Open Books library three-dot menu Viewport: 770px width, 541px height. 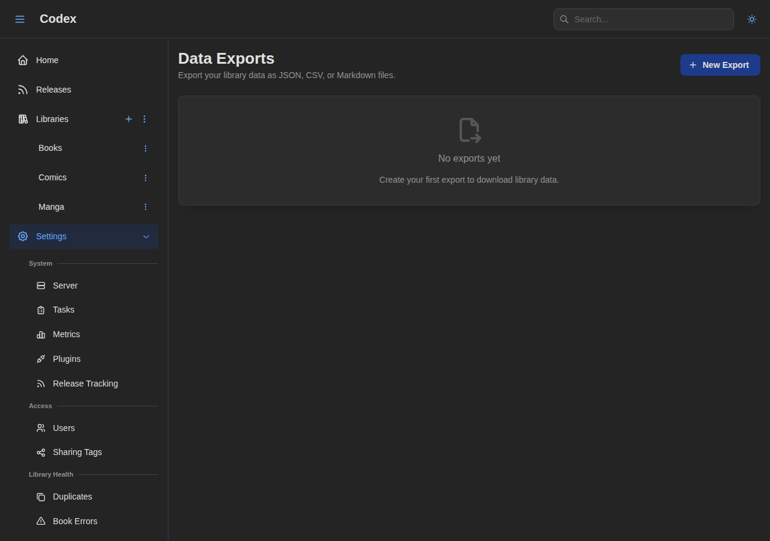pos(145,148)
